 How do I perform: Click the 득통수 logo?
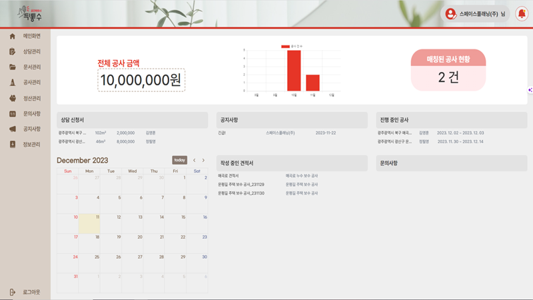[x=30, y=13]
